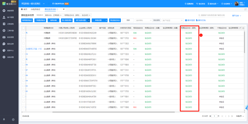Click the 导出验证状态 button
Screen dimensions: 248x124
(115, 20)
